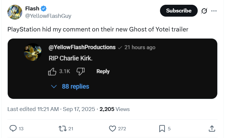
Task: Click the reply speech bubble icon
Action: 13,128
